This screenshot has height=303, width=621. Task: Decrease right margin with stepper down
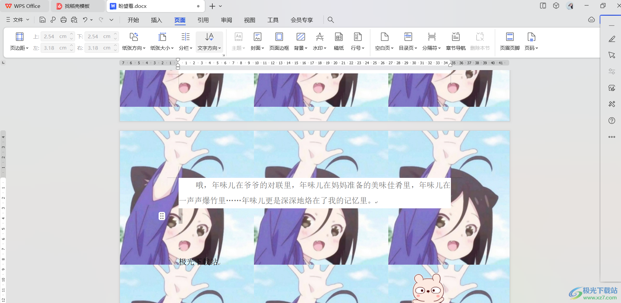116,50
